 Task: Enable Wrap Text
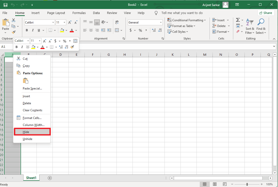coord(117,22)
